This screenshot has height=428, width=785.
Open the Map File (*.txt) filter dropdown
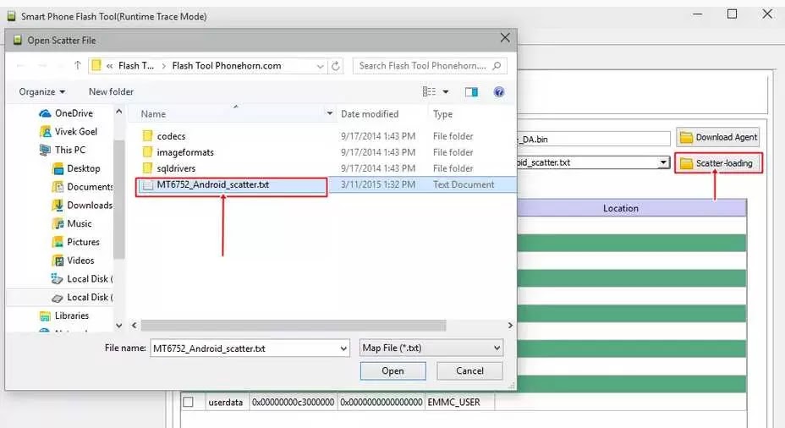[x=431, y=348]
